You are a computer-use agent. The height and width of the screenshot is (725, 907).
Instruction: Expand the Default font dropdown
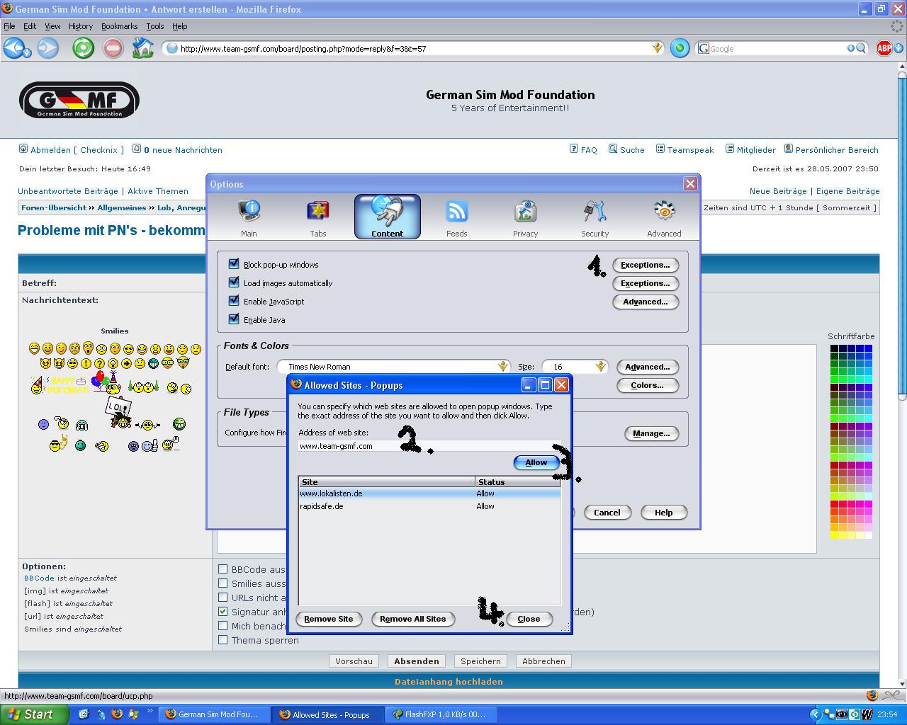pos(502,367)
